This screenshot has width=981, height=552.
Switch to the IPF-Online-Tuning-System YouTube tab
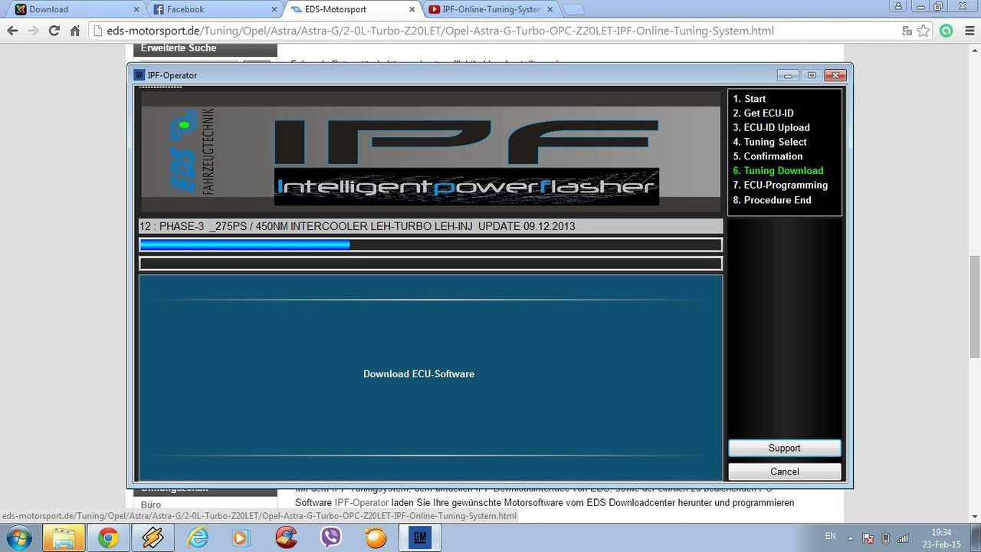click(490, 10)
